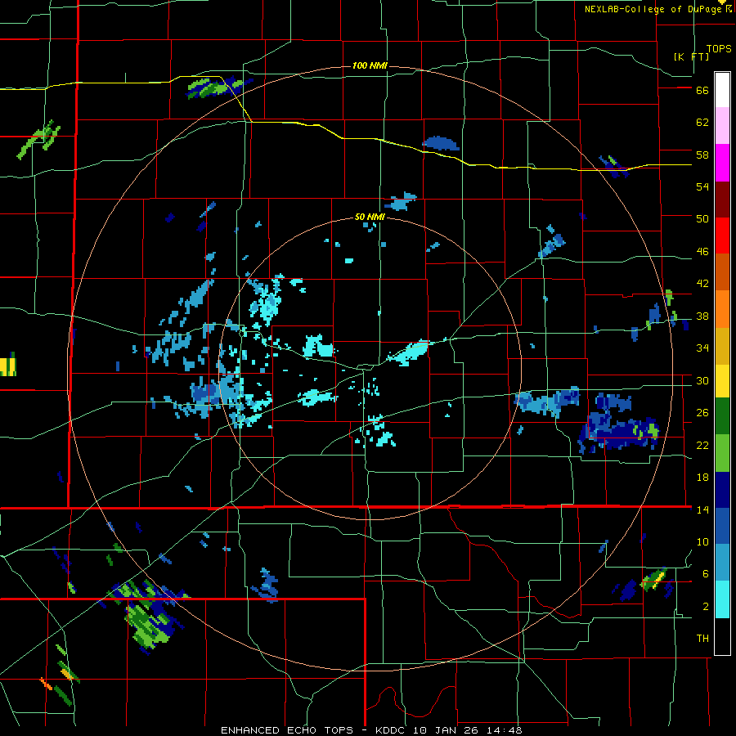This screenshot has width=736, height=736.
Task: Click the blue echo blob on the yellow line
Action: [441, 143]
